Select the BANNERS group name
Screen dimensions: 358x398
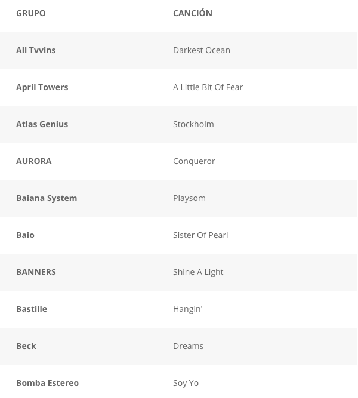click(x=36, y=272)
